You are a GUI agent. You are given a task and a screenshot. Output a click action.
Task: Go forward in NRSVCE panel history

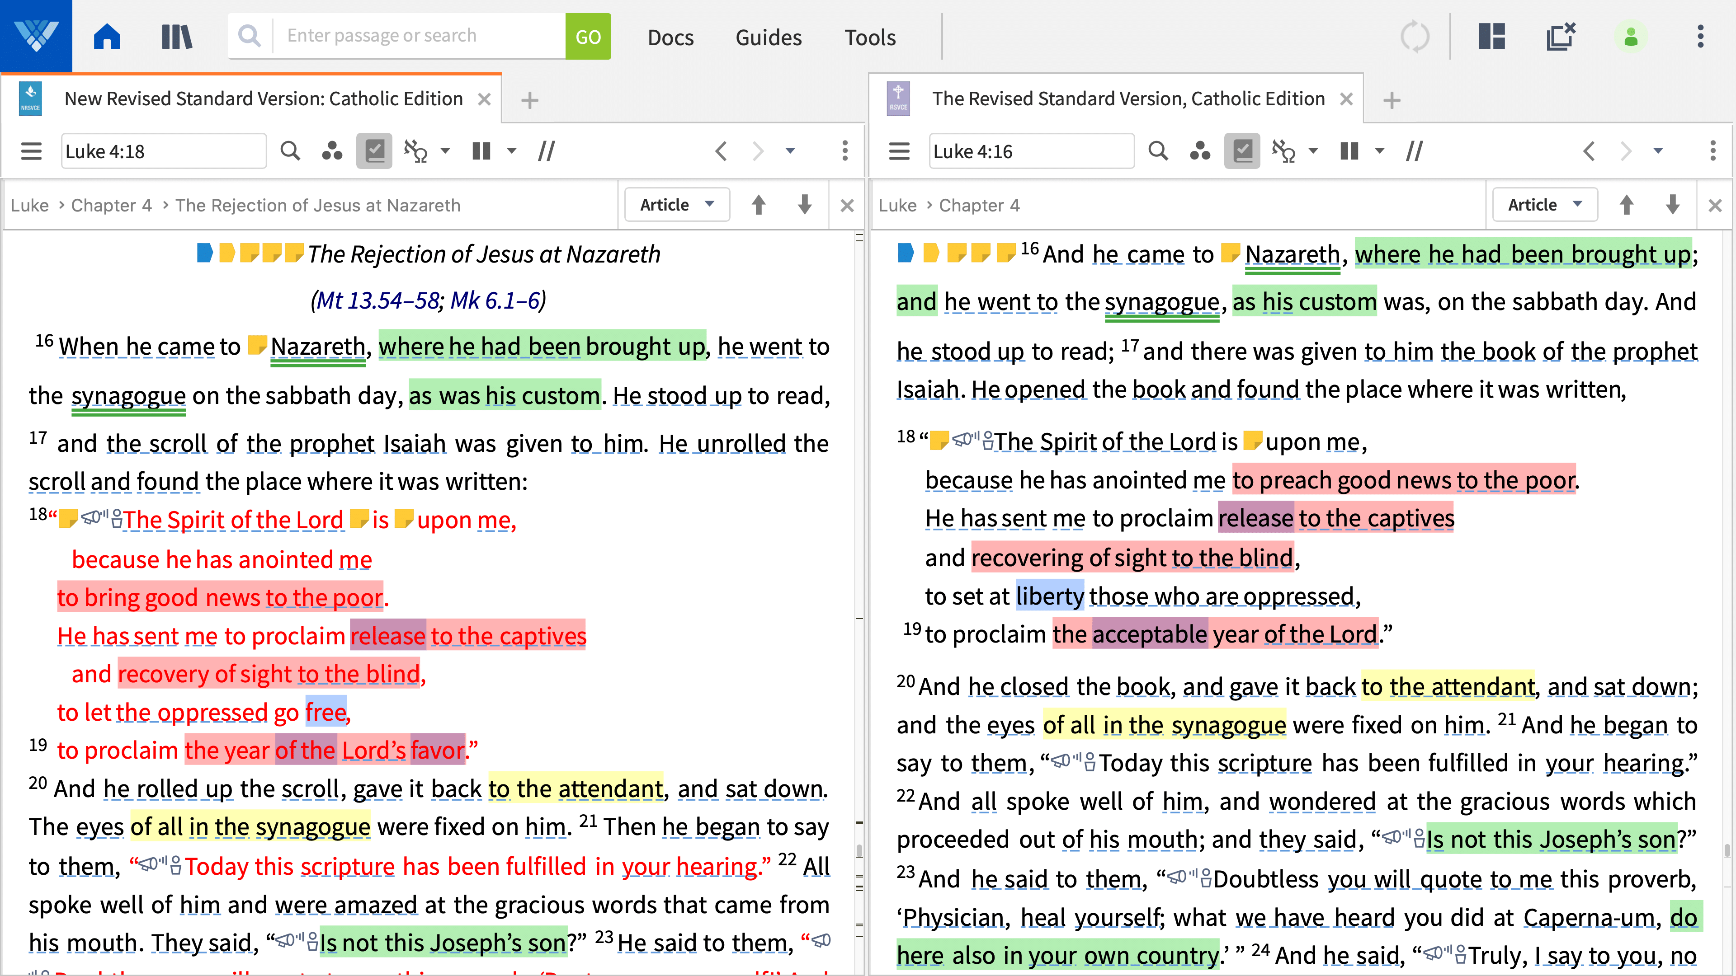point(758,151)
